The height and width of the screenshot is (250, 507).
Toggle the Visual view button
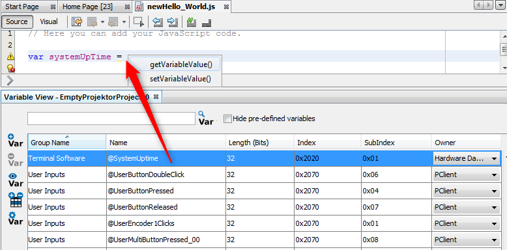(x=49, y=21)
